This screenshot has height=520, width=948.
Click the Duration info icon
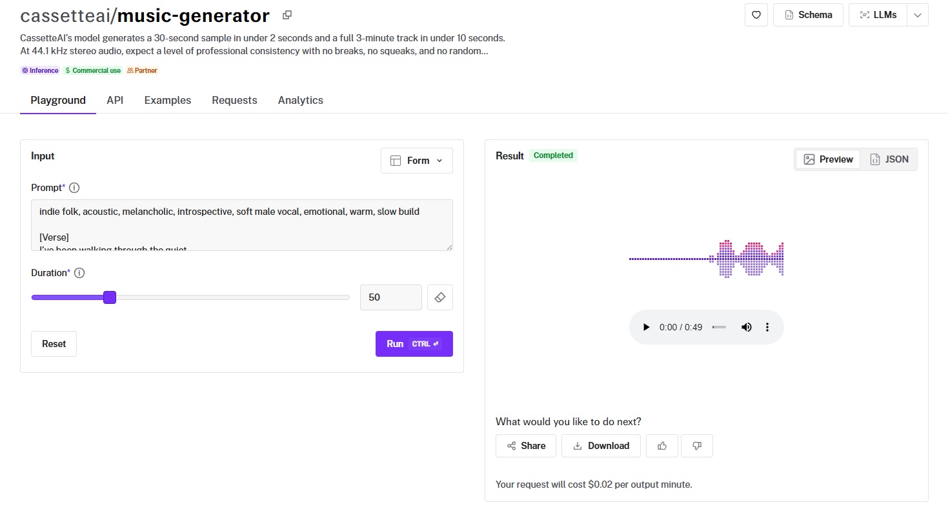tap(79, 273)
